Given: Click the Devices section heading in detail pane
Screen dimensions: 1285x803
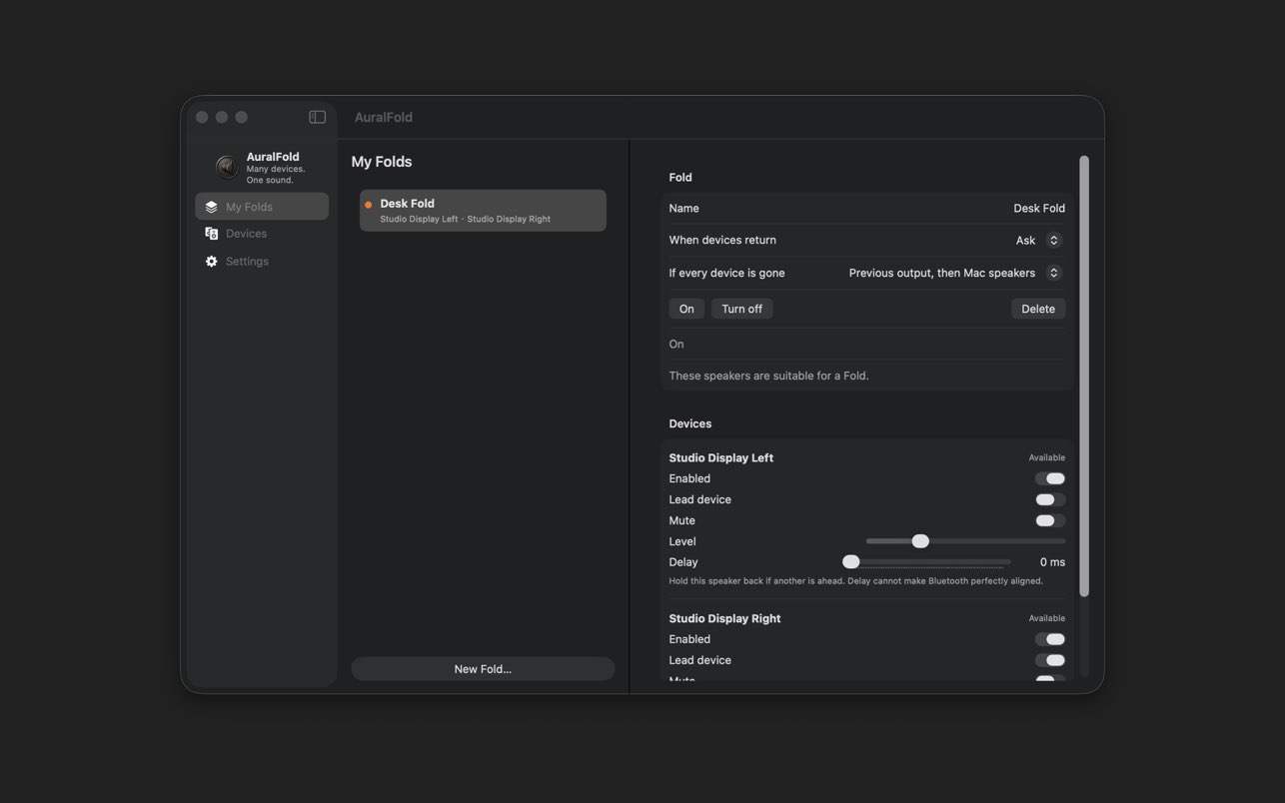Looking at the screenshot, I should [x=690, y=423].
